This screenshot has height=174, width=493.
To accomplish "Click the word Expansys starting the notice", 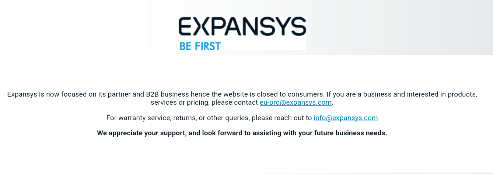I will click(x=22, y=94).
